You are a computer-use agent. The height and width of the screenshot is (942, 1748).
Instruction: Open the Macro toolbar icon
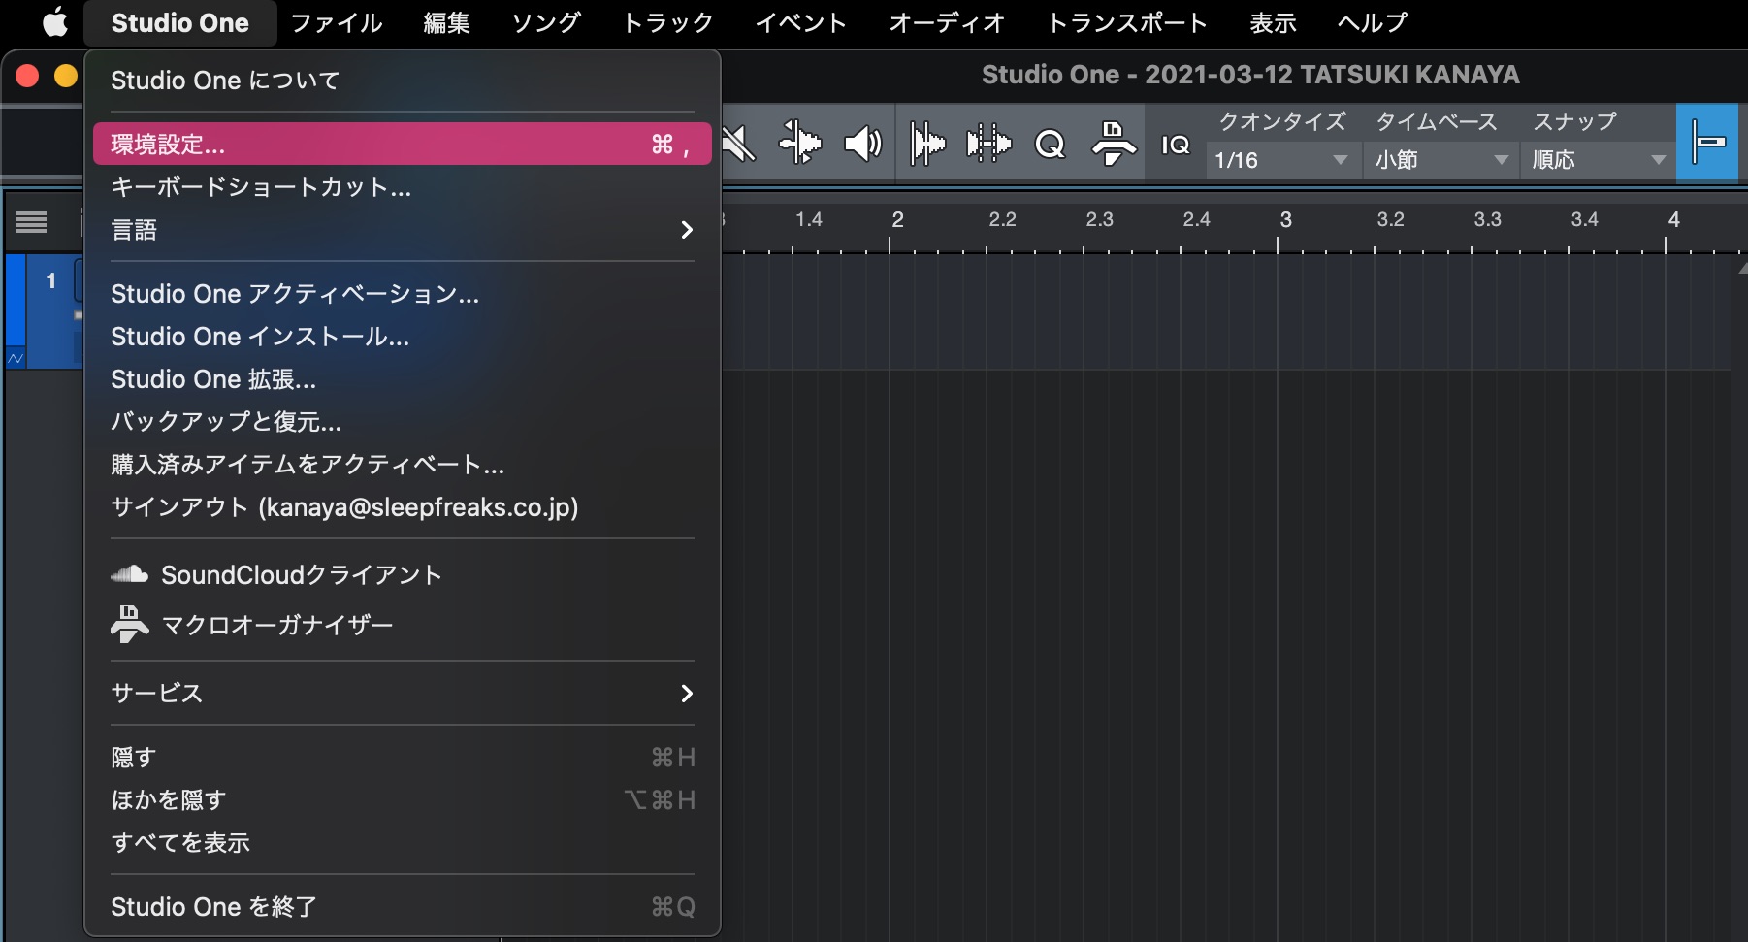pyautogui.click(x=1113, y=145)
